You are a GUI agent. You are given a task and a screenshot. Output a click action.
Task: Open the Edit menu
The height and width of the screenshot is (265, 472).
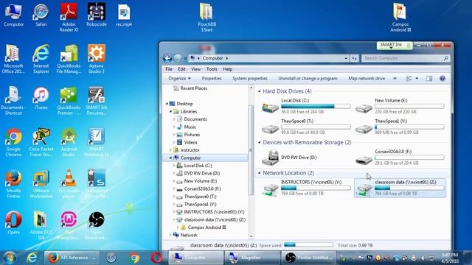(x=181, y=69)
